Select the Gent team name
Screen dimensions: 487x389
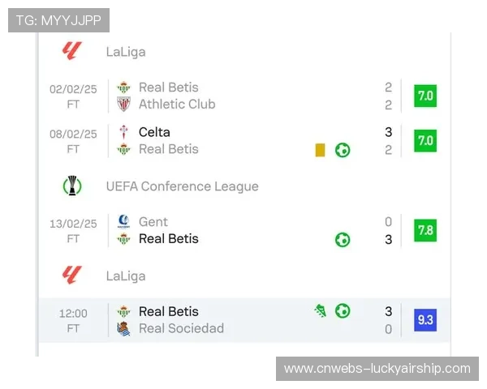153,221
